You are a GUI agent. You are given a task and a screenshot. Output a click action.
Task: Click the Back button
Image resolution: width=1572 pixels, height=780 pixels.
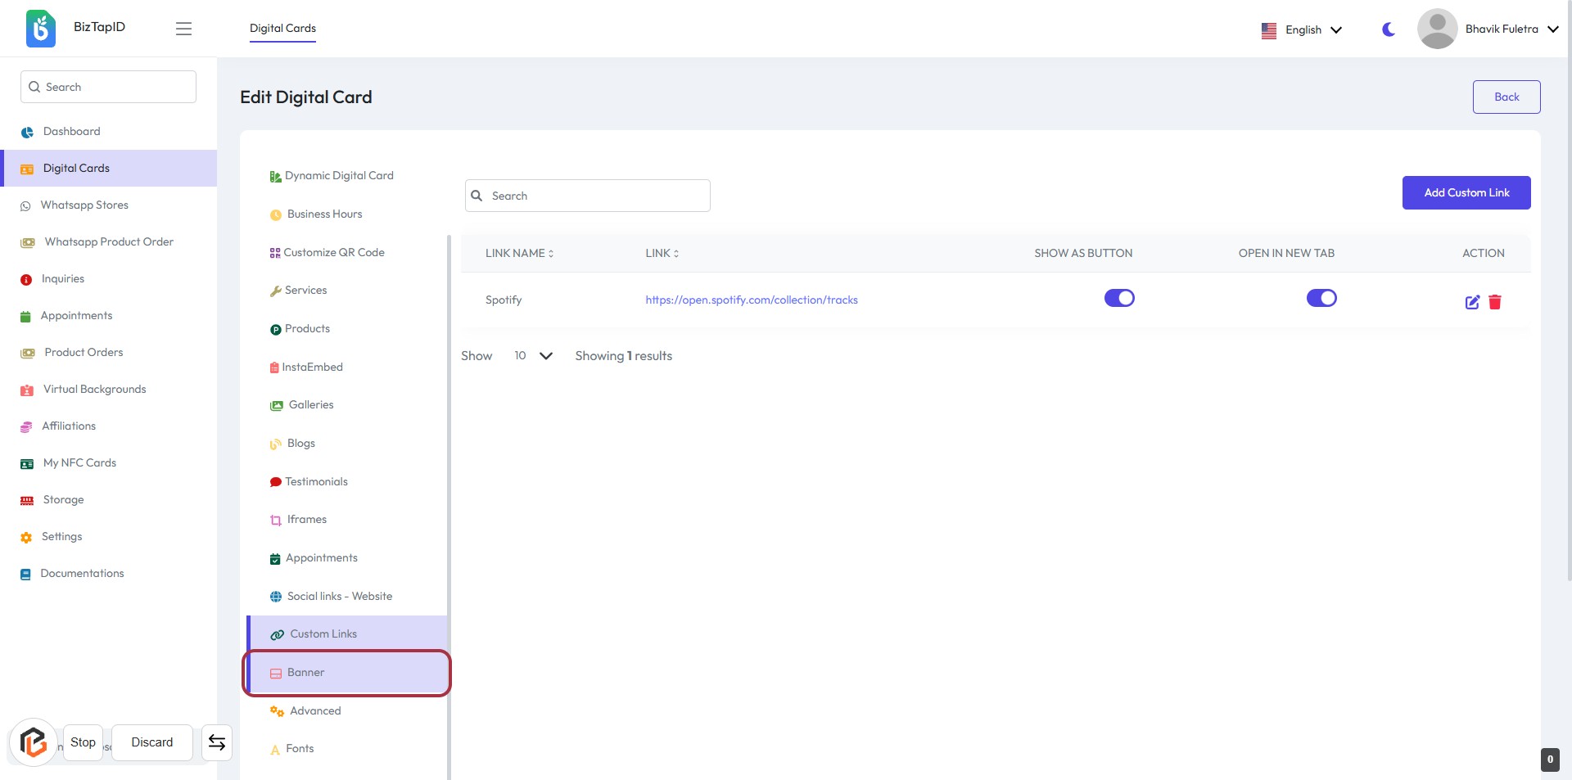(x=1506, y=97)
